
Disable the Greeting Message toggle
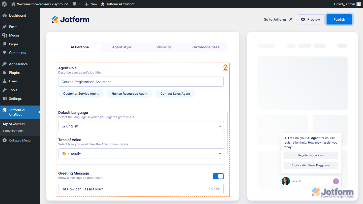(218, 176)
